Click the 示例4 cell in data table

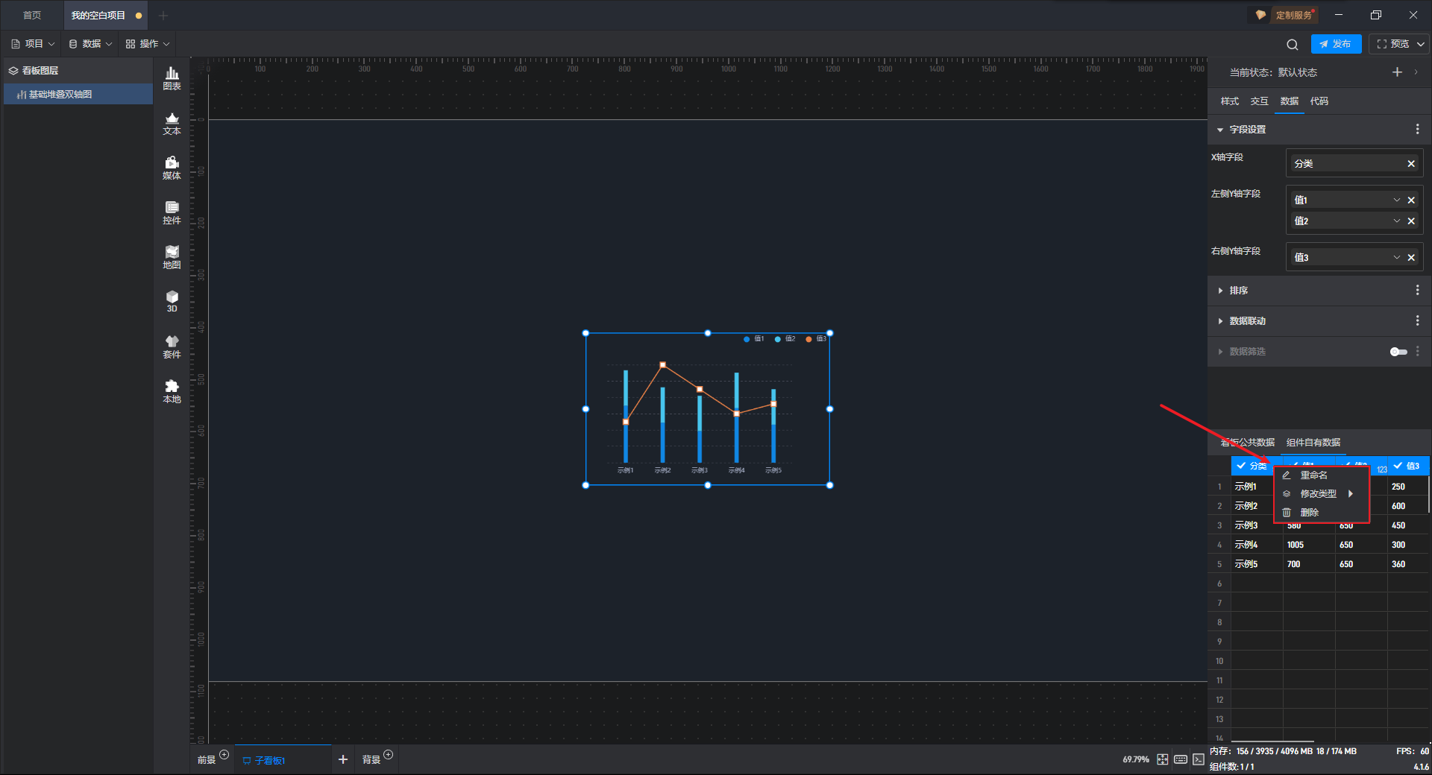(x=1257, y=545)
